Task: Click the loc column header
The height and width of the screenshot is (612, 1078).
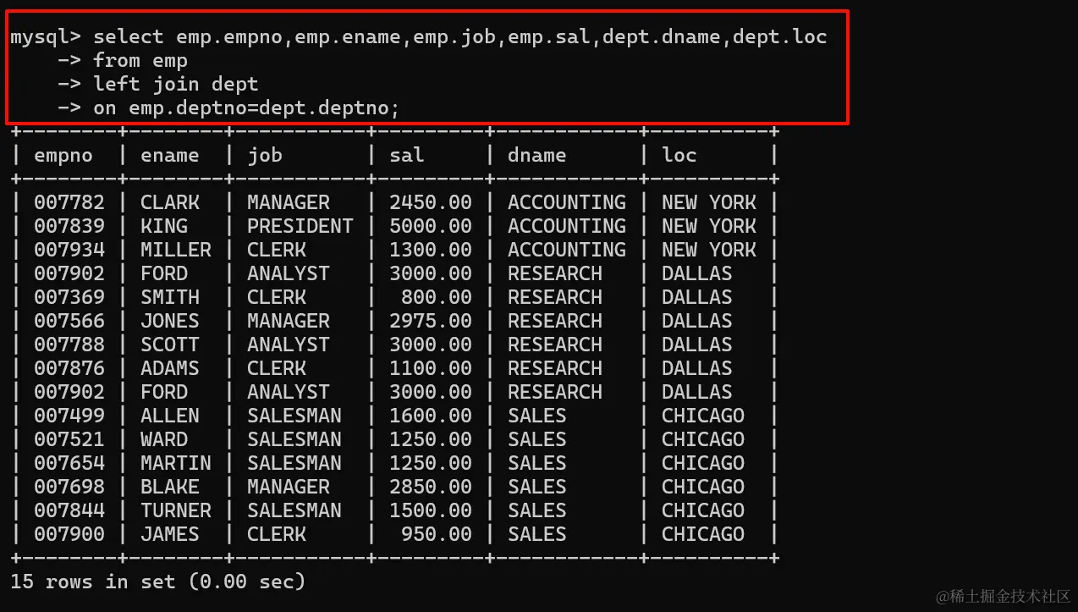Action: pos(679,155)
